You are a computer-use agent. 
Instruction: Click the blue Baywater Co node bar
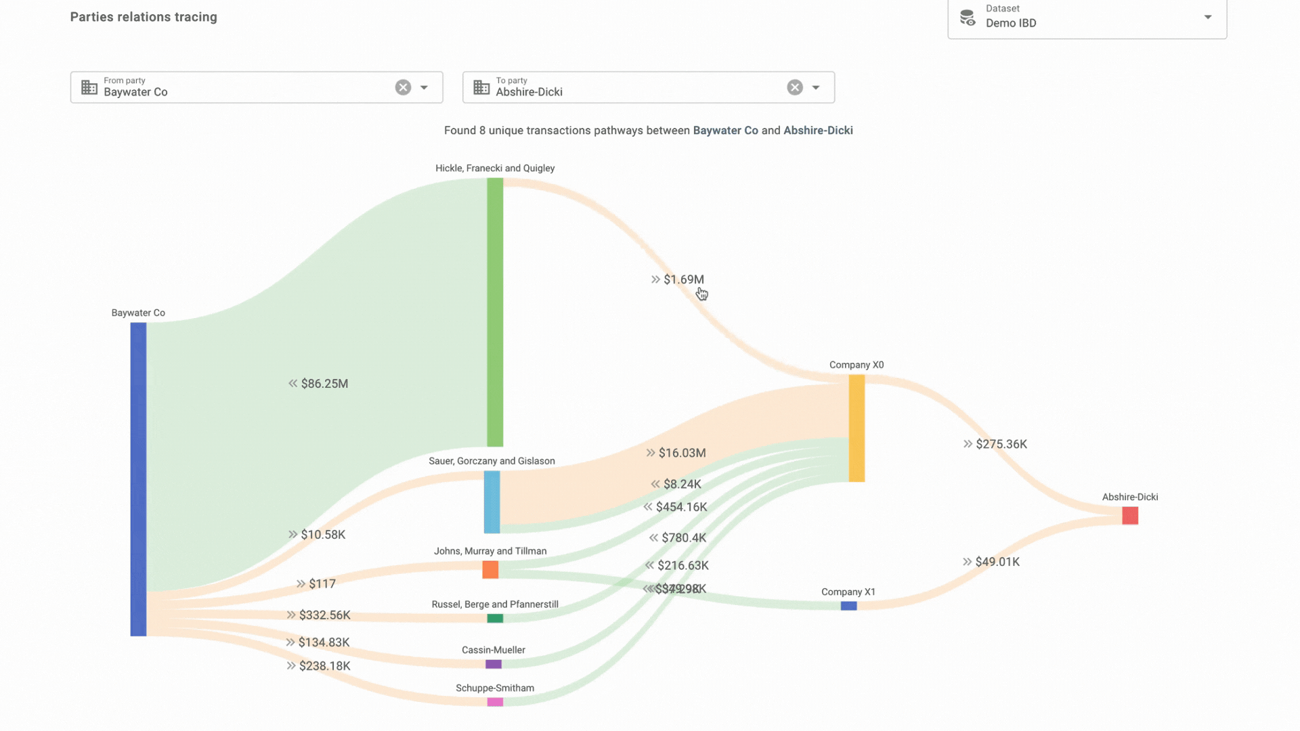[x=138, y=479]
